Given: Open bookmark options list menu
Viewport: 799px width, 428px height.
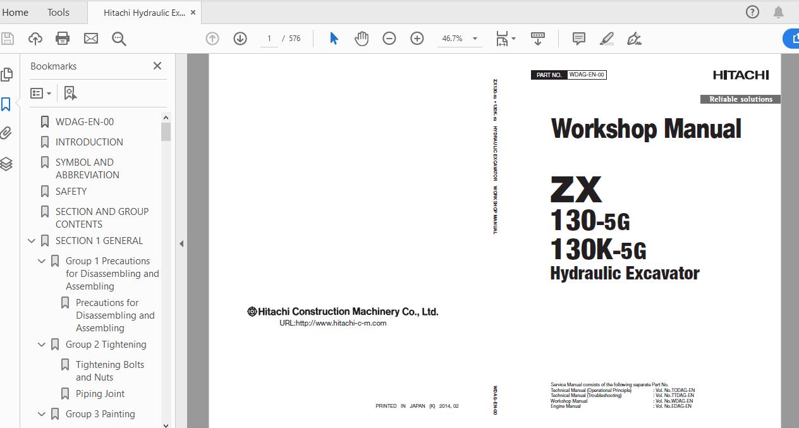Looking at the screenshot, I should click(41, 93).
